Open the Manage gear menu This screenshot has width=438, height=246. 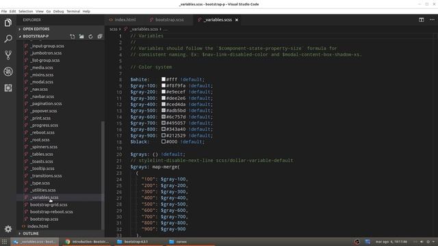(x=8, y=229)
